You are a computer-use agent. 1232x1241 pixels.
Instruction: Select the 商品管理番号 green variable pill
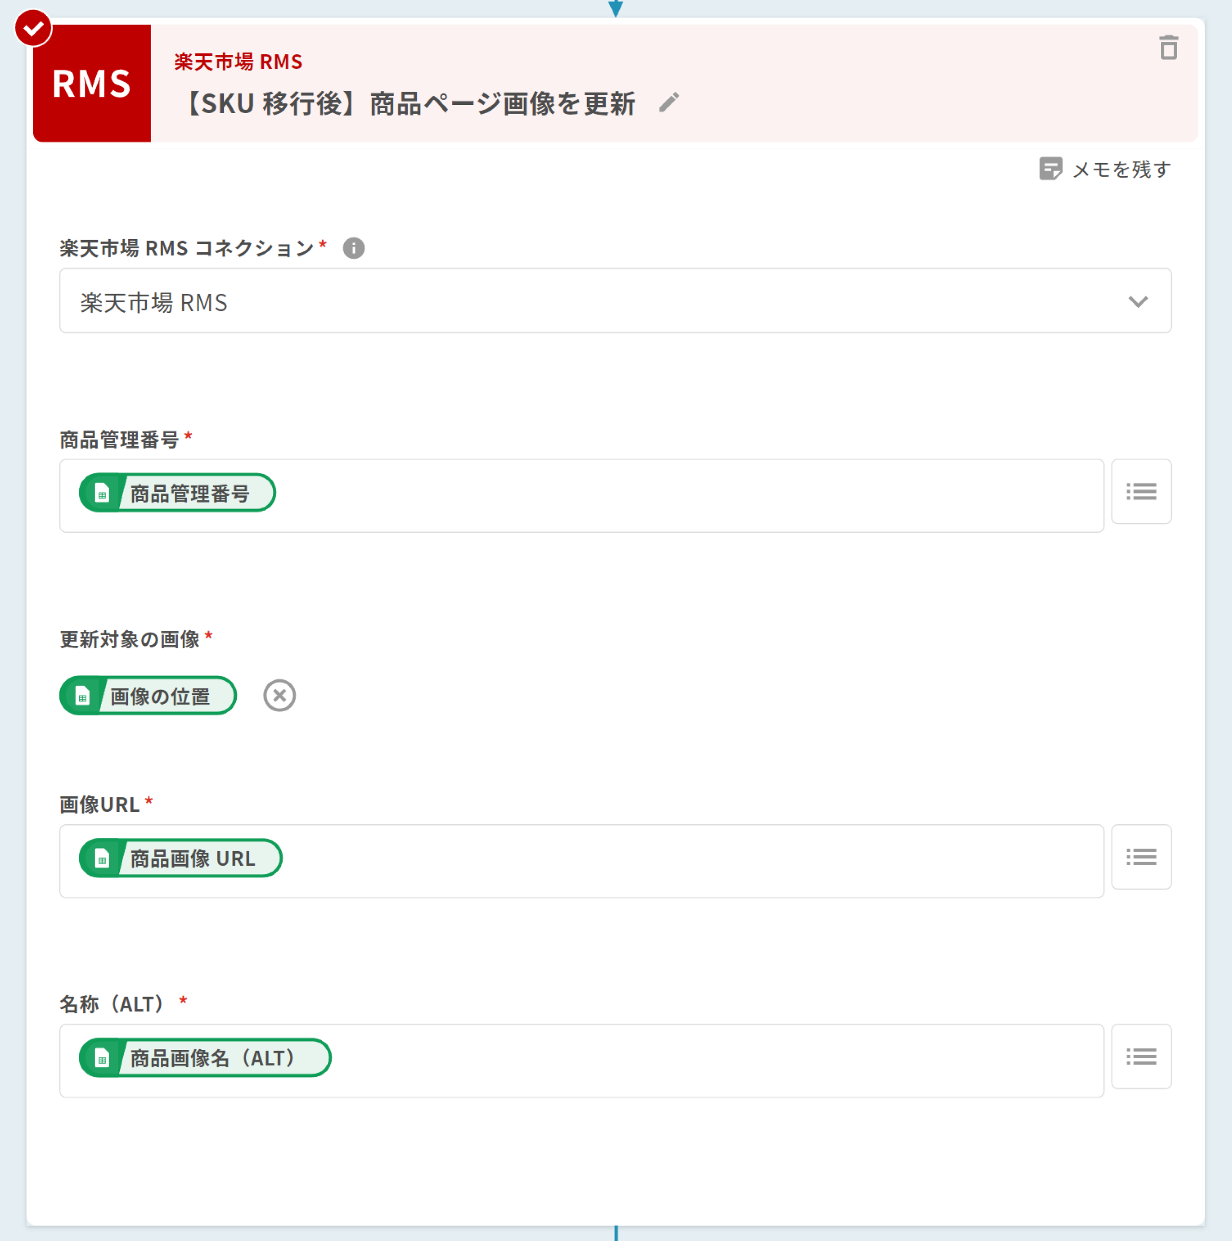tap(177, 493)
